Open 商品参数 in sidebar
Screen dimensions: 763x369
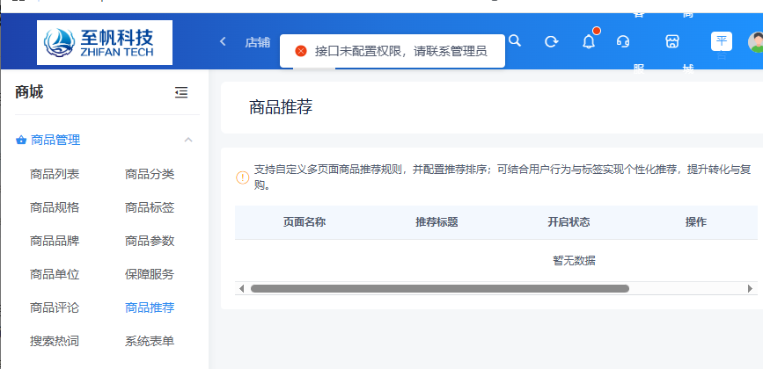pos(150,241)
